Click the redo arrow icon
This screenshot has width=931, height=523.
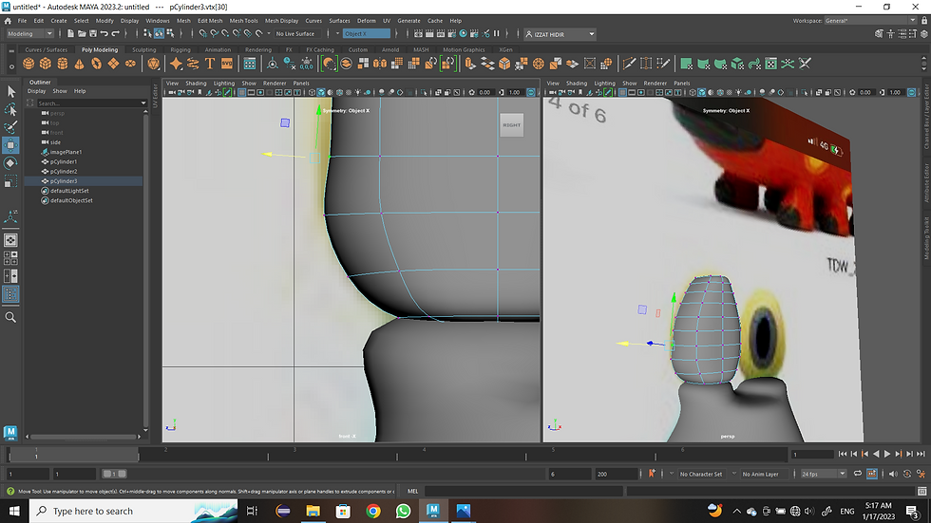click(116, 34)
